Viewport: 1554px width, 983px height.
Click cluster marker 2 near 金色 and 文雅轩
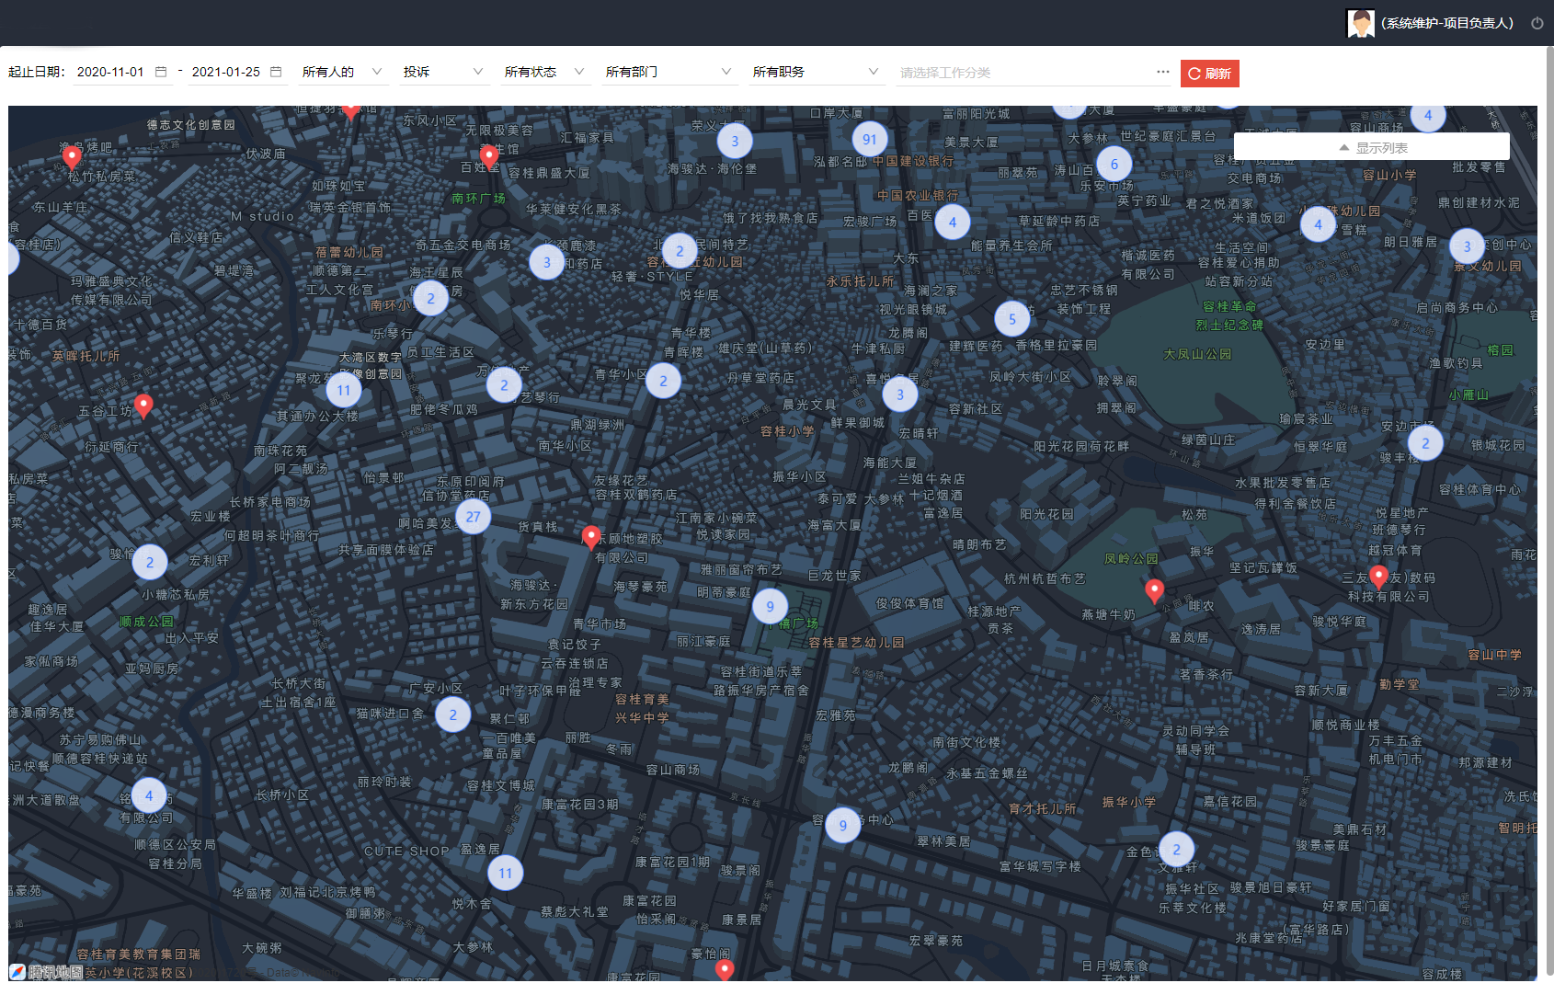click(1177, 850)
